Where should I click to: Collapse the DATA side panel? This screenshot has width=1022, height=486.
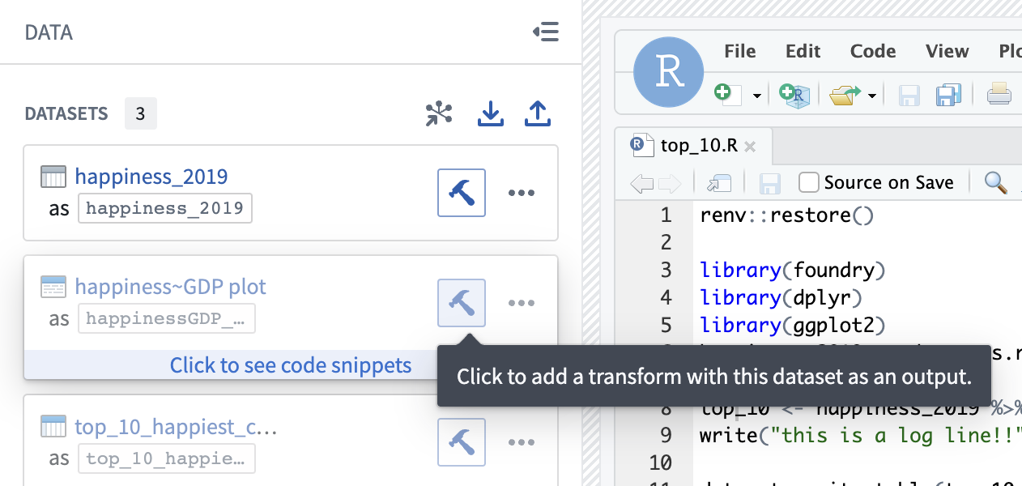[546, 32]
